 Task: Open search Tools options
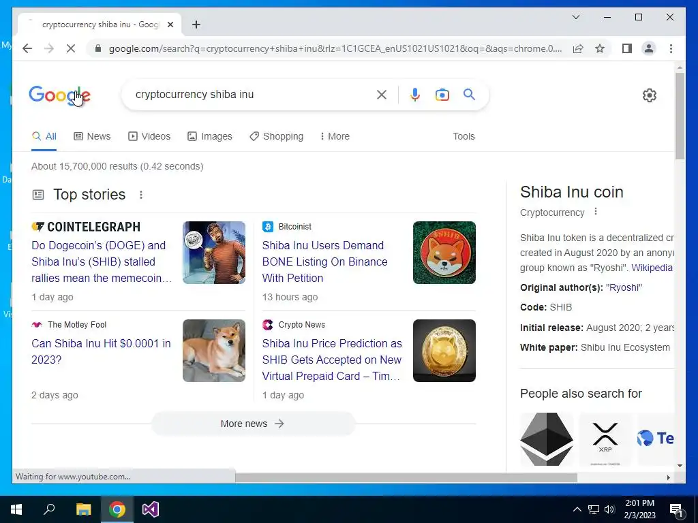(464, 136)
